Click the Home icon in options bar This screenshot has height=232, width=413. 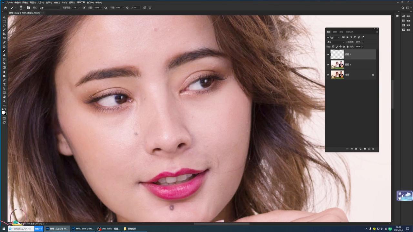[5, 8]
